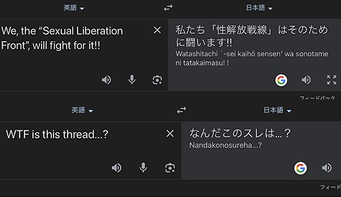Expand the bottom 日本語 target language selector
The image size is (341, 197).
278,110
